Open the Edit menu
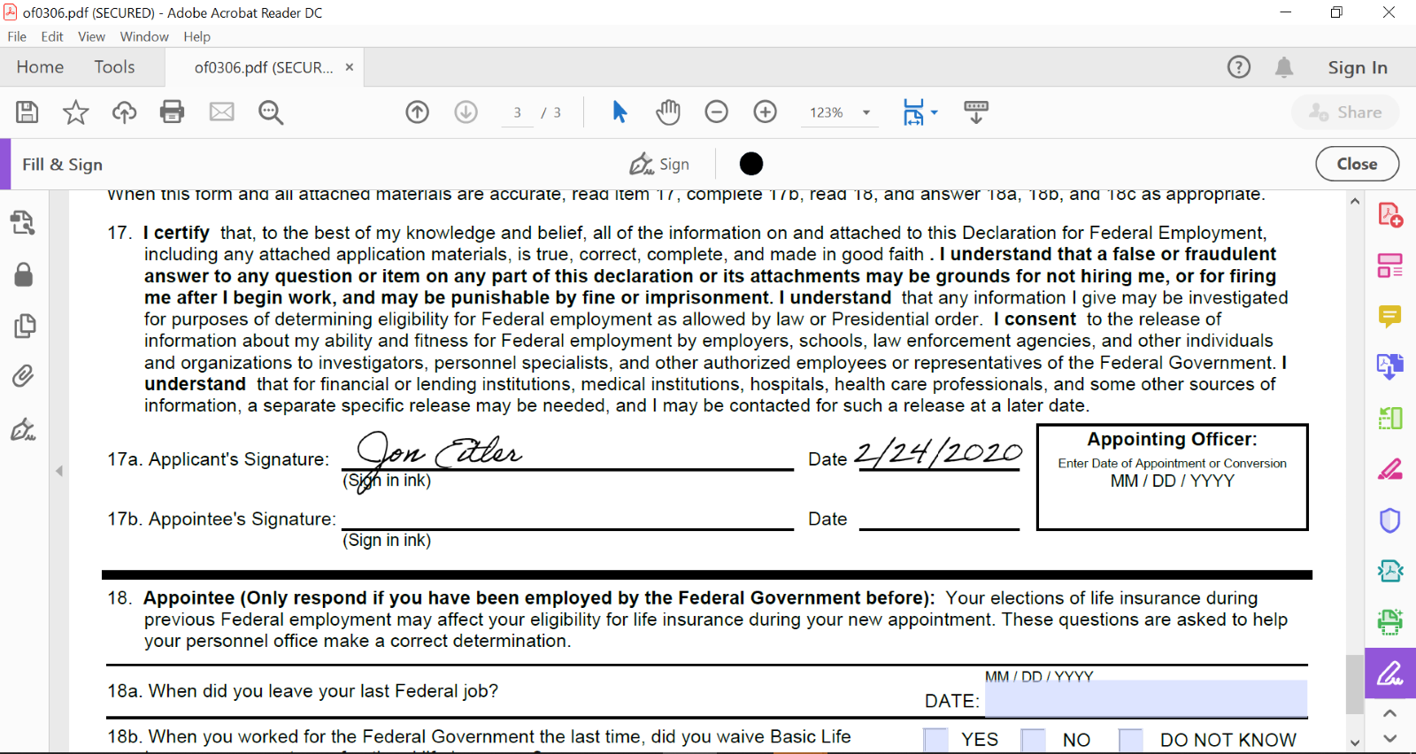 click(x=52, y=36)
